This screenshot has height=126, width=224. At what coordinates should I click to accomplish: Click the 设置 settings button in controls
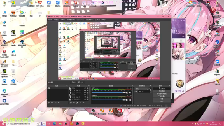click(x=162, y=99)
